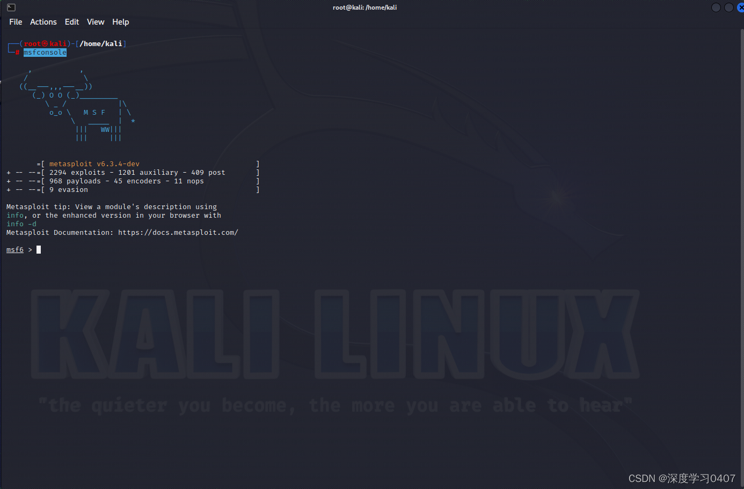The image size is (744, 489).
Task: Click the 'info -d' command text
Action: pos(21,224)
